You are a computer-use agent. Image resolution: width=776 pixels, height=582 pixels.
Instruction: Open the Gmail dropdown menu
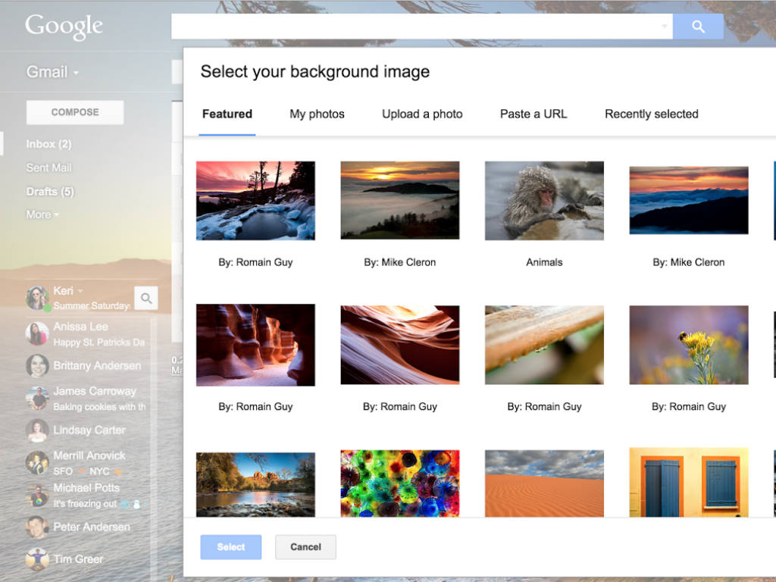coord(53,72)
